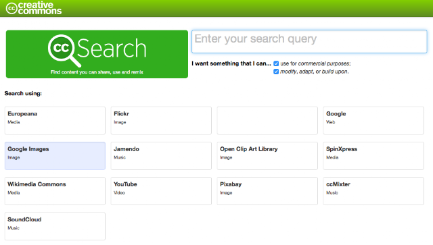Choose ccMixter music search

(x=373, y=191)
